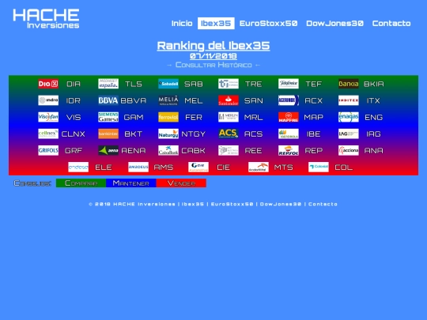Open the Ferrovial logo

[168, 117]
